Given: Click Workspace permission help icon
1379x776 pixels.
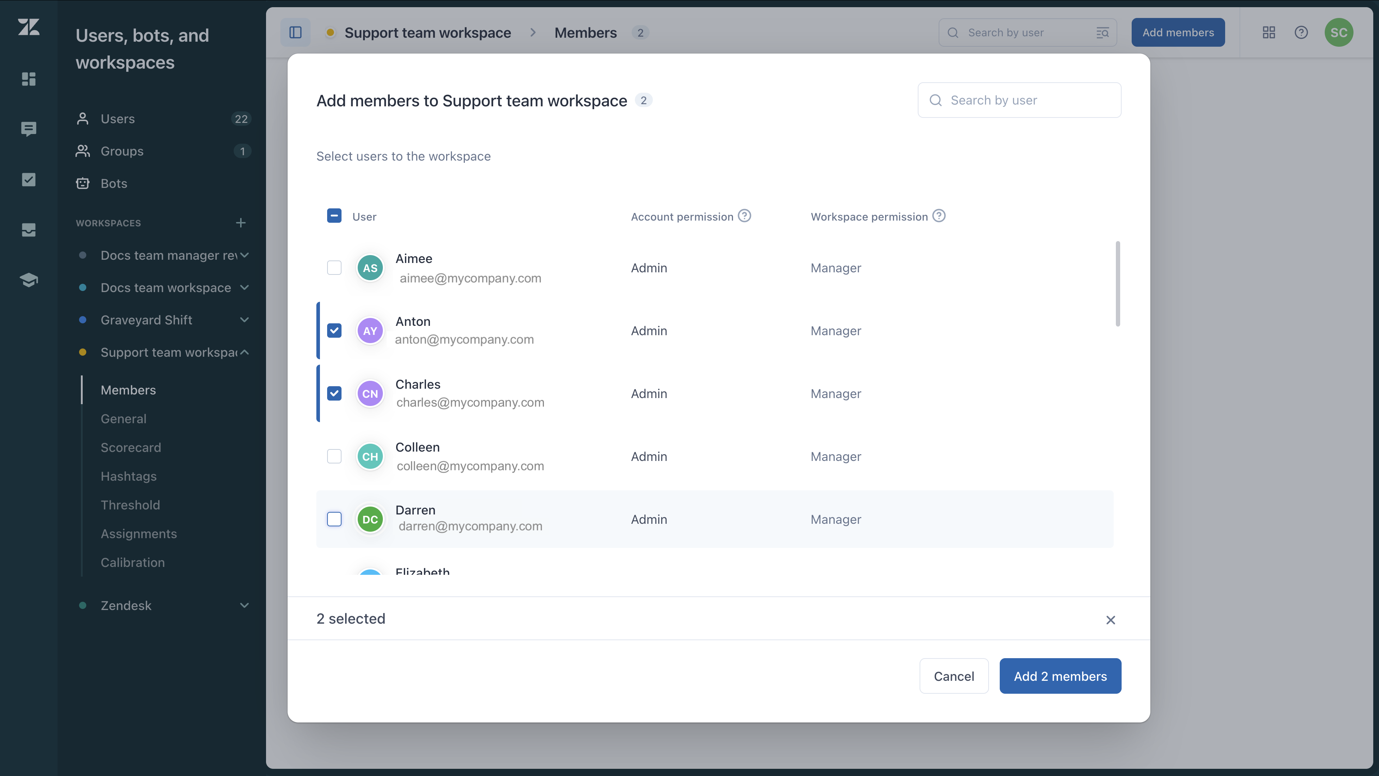Looking at the screenshot, I should click(x=939, y=216).
